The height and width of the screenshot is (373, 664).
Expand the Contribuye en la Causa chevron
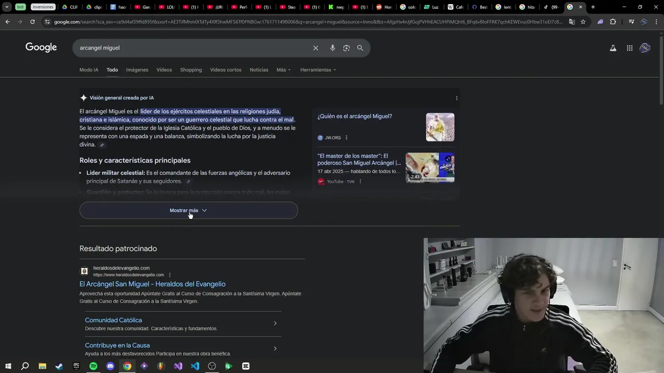coord(275,349)
